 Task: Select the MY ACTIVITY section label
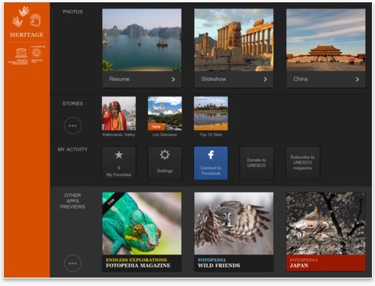[73, 149]
